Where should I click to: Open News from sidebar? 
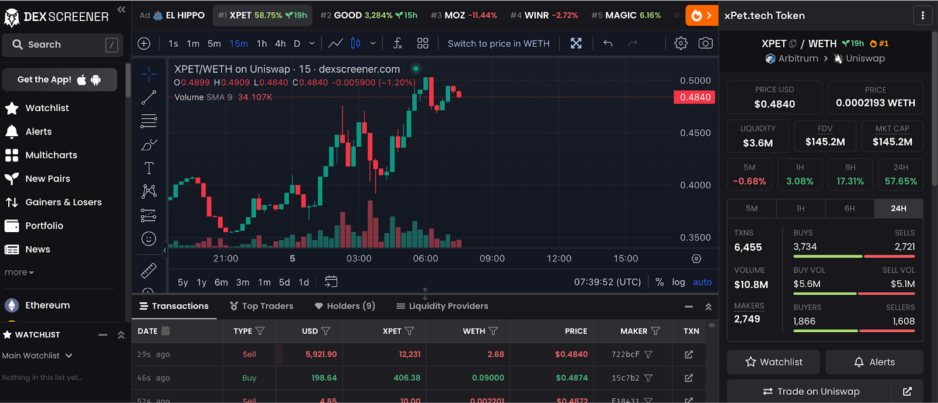pos(38,249)
